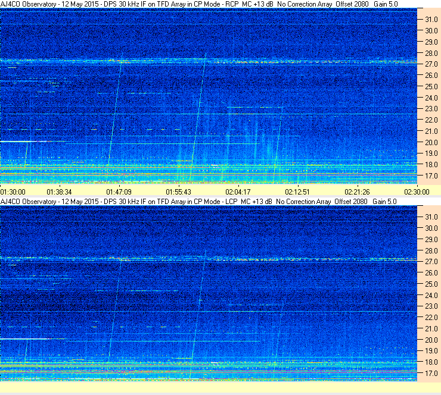Click 30.0 on the LCP frequency axis
The height and width of the screenshot is (395, 441).
(431, 228)
